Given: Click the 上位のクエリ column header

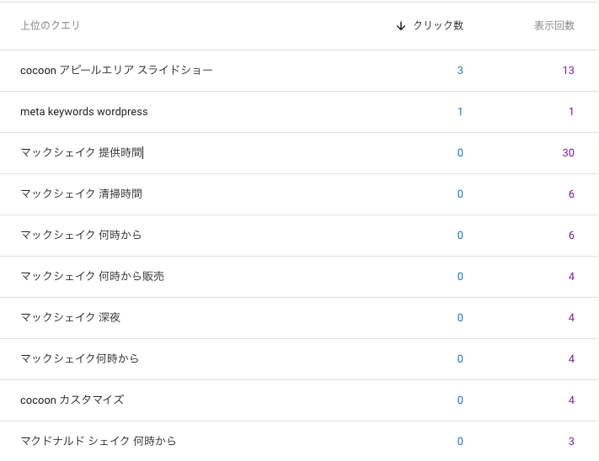Looking at the screenshot, I should pyautogui.click(x=51, y=26).
